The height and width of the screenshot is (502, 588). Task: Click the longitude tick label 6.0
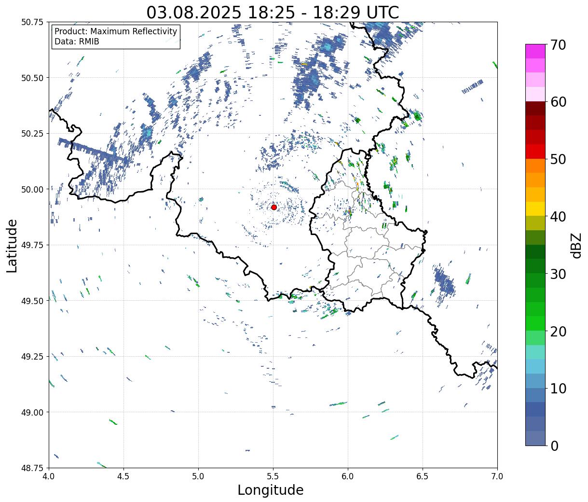(x=348, y=476)
